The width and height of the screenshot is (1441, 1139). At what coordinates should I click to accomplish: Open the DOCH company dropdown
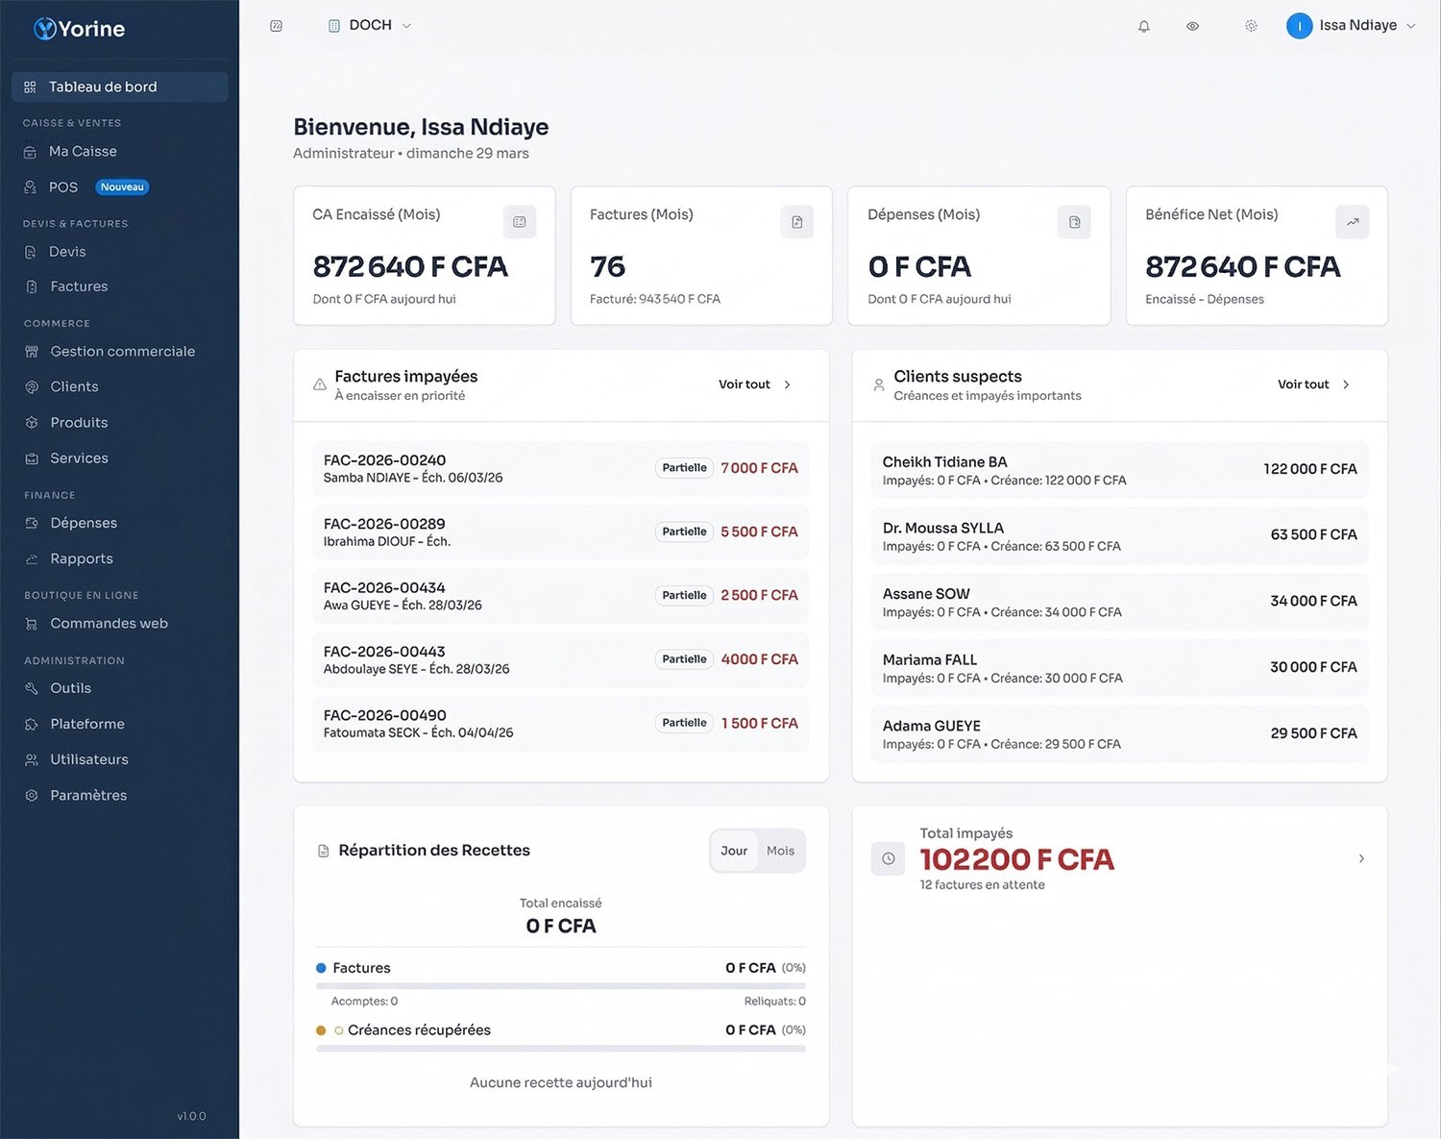[370, 25]
